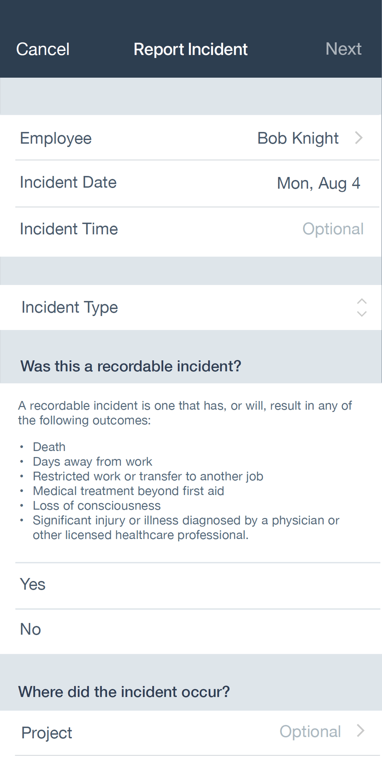Cancel the incident report
Screen dimensions: 382x758
42,49
